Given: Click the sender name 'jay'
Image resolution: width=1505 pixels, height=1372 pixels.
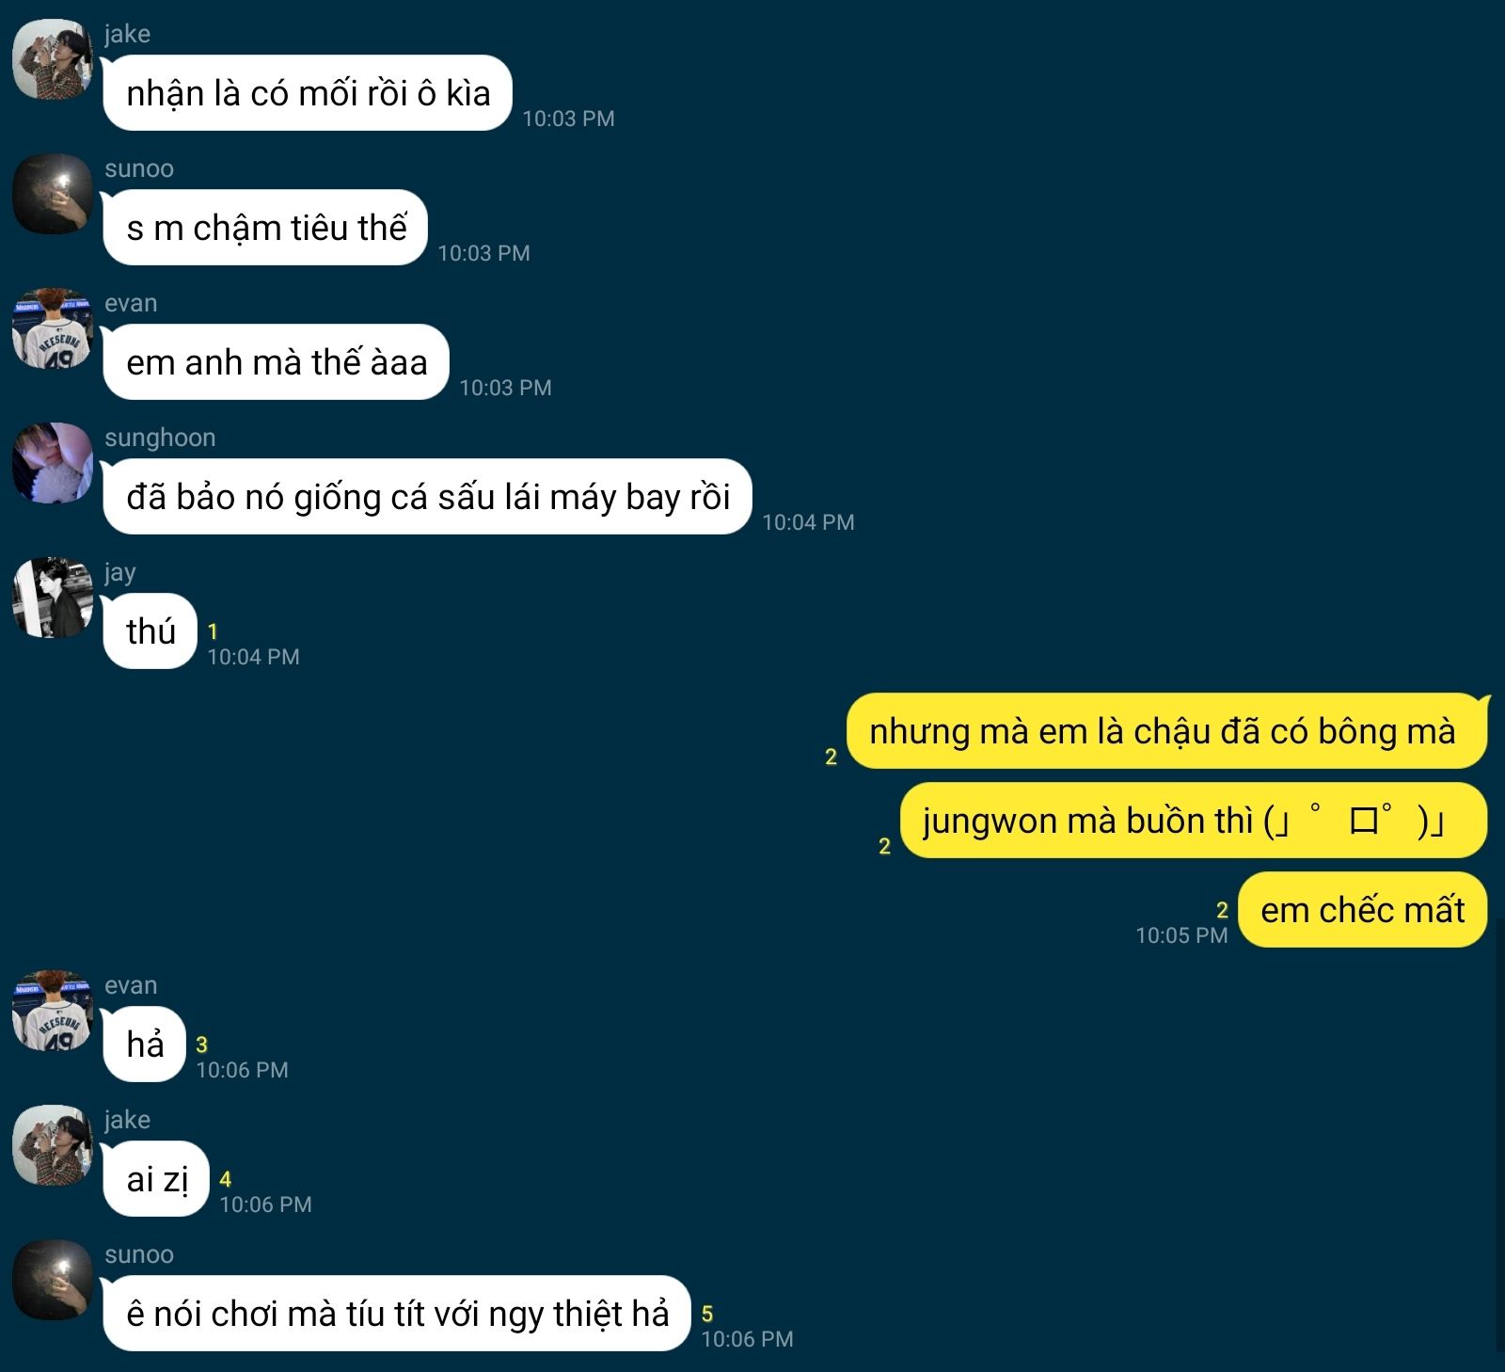Looking at the screenshot, I should (119, 573).
